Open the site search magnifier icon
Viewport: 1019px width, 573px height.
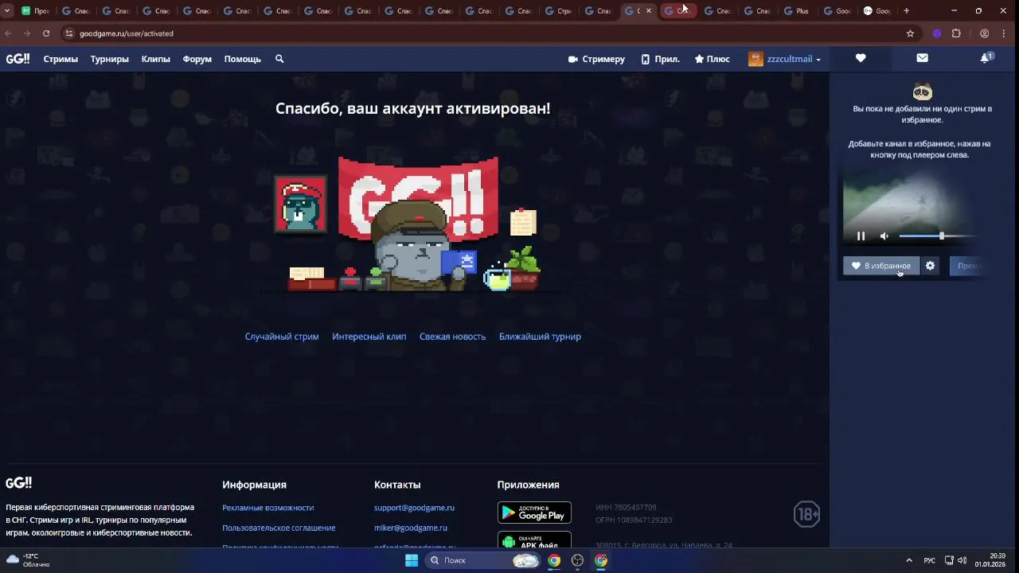coord(279,59)
